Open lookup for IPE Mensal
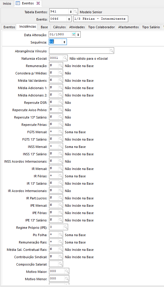The image size is (164, 287). [x=60, y=205]
